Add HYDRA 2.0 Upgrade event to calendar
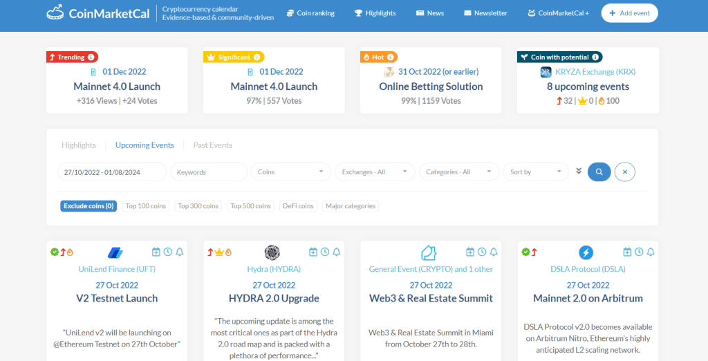The image size is (708, 361). (x=313, y=252)
